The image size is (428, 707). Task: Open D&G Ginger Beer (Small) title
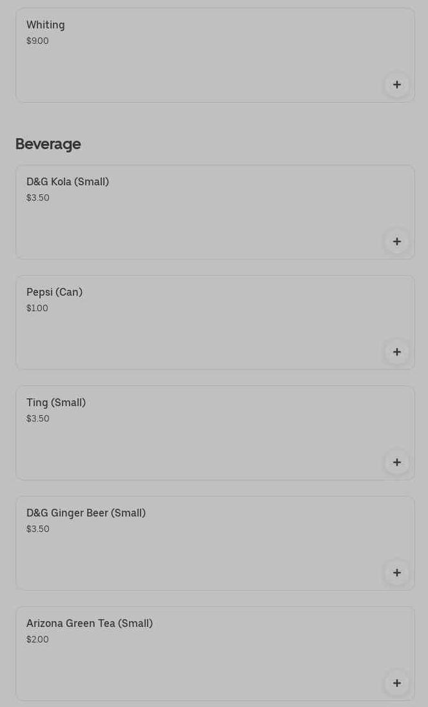coord(86,513)
